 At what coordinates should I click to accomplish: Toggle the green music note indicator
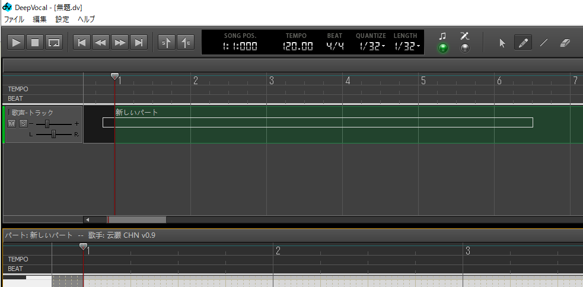click(442, 48)
